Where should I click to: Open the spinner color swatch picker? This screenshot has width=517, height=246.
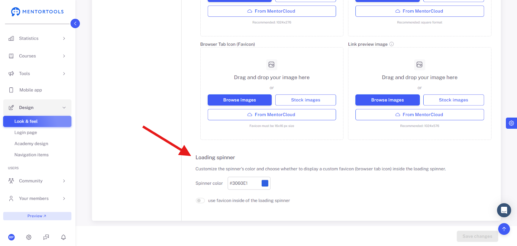click(265, 183)
